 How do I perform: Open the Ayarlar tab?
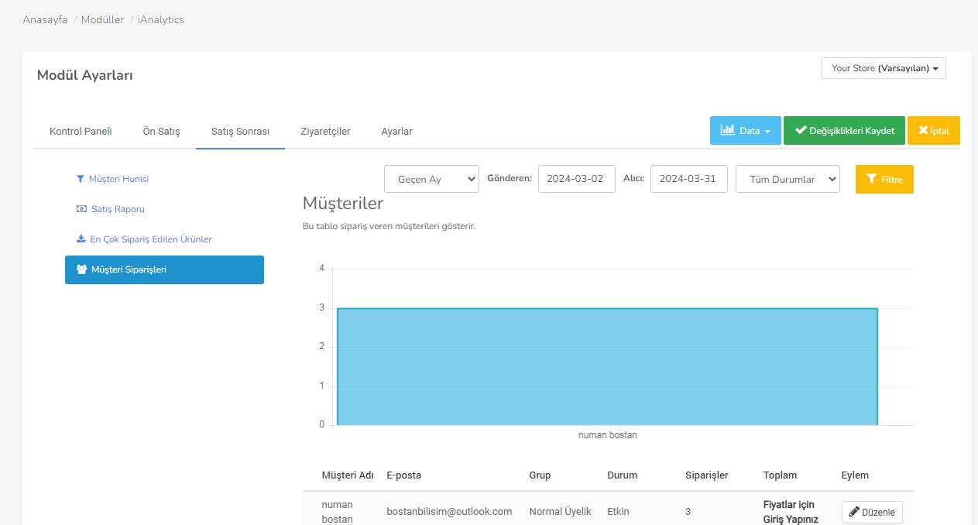tap(396, 132)
